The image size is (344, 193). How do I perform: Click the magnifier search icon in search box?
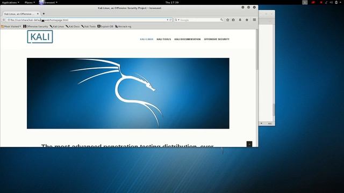(x=221, y=20)
